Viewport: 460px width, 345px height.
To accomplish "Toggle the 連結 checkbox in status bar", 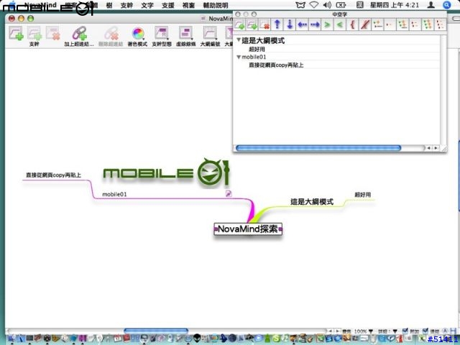I will [425, 331].
